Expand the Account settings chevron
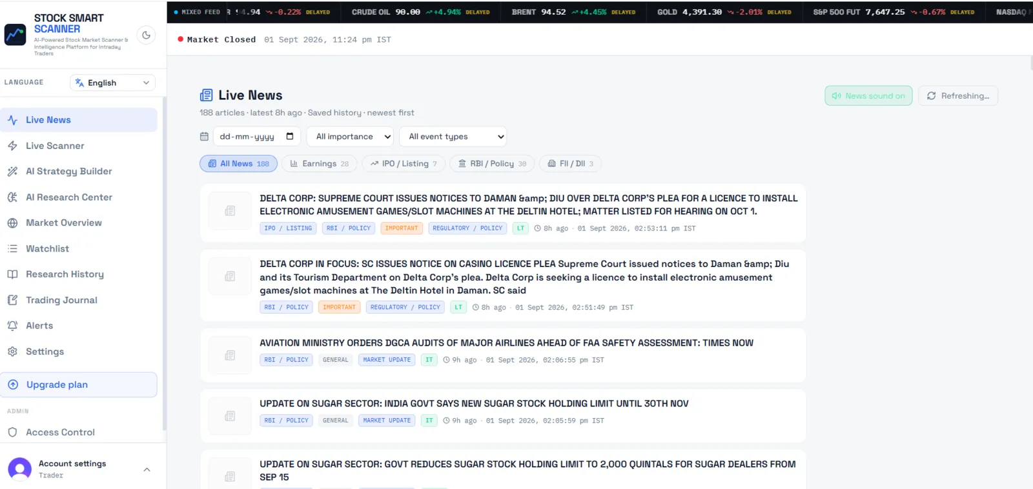The height and width of the screenshot is (489, 1033). 147,470
